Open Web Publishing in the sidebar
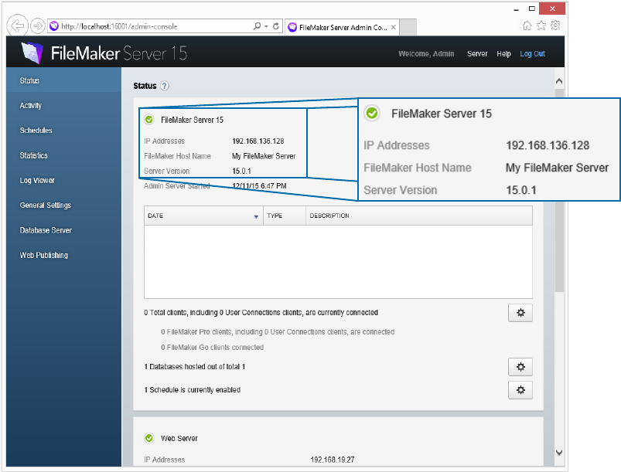The image size is (621, 472). 63,255
